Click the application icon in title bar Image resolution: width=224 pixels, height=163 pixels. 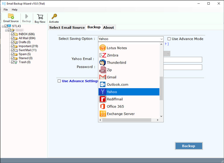point(4,4)
